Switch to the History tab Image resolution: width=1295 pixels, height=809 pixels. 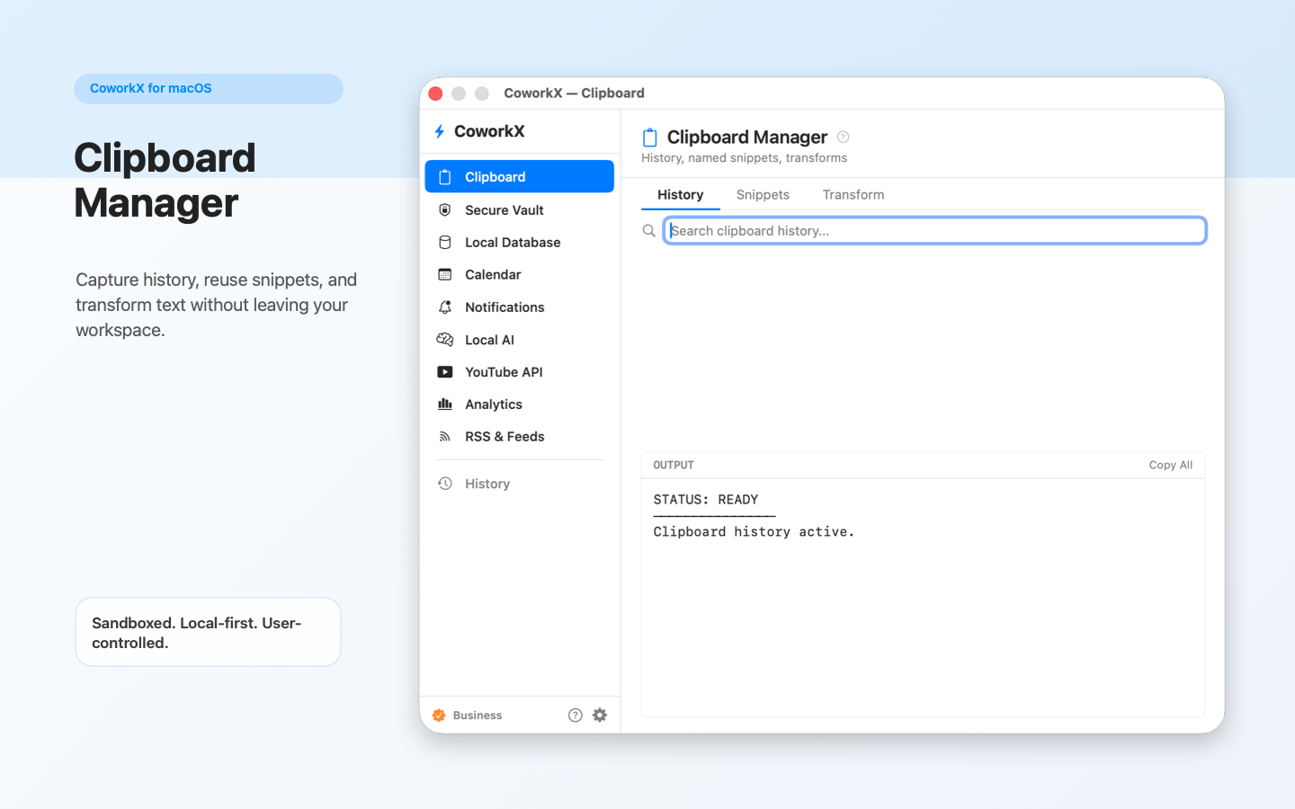coord(680,195)
